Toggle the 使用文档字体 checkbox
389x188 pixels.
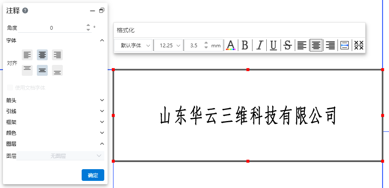pos(10,88)
